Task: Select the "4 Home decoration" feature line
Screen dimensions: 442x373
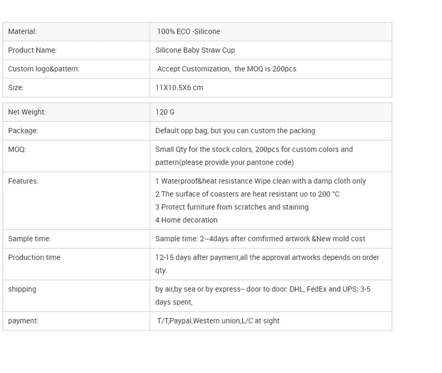Action: coord(186,220)
